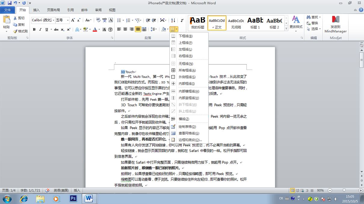Click the 查找 (Find) button

(314, 17)
